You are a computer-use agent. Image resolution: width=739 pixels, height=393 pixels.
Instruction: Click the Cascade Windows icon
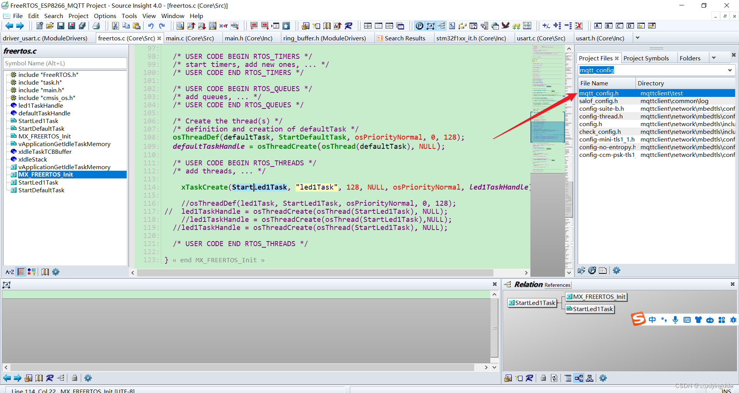[400, 26]
